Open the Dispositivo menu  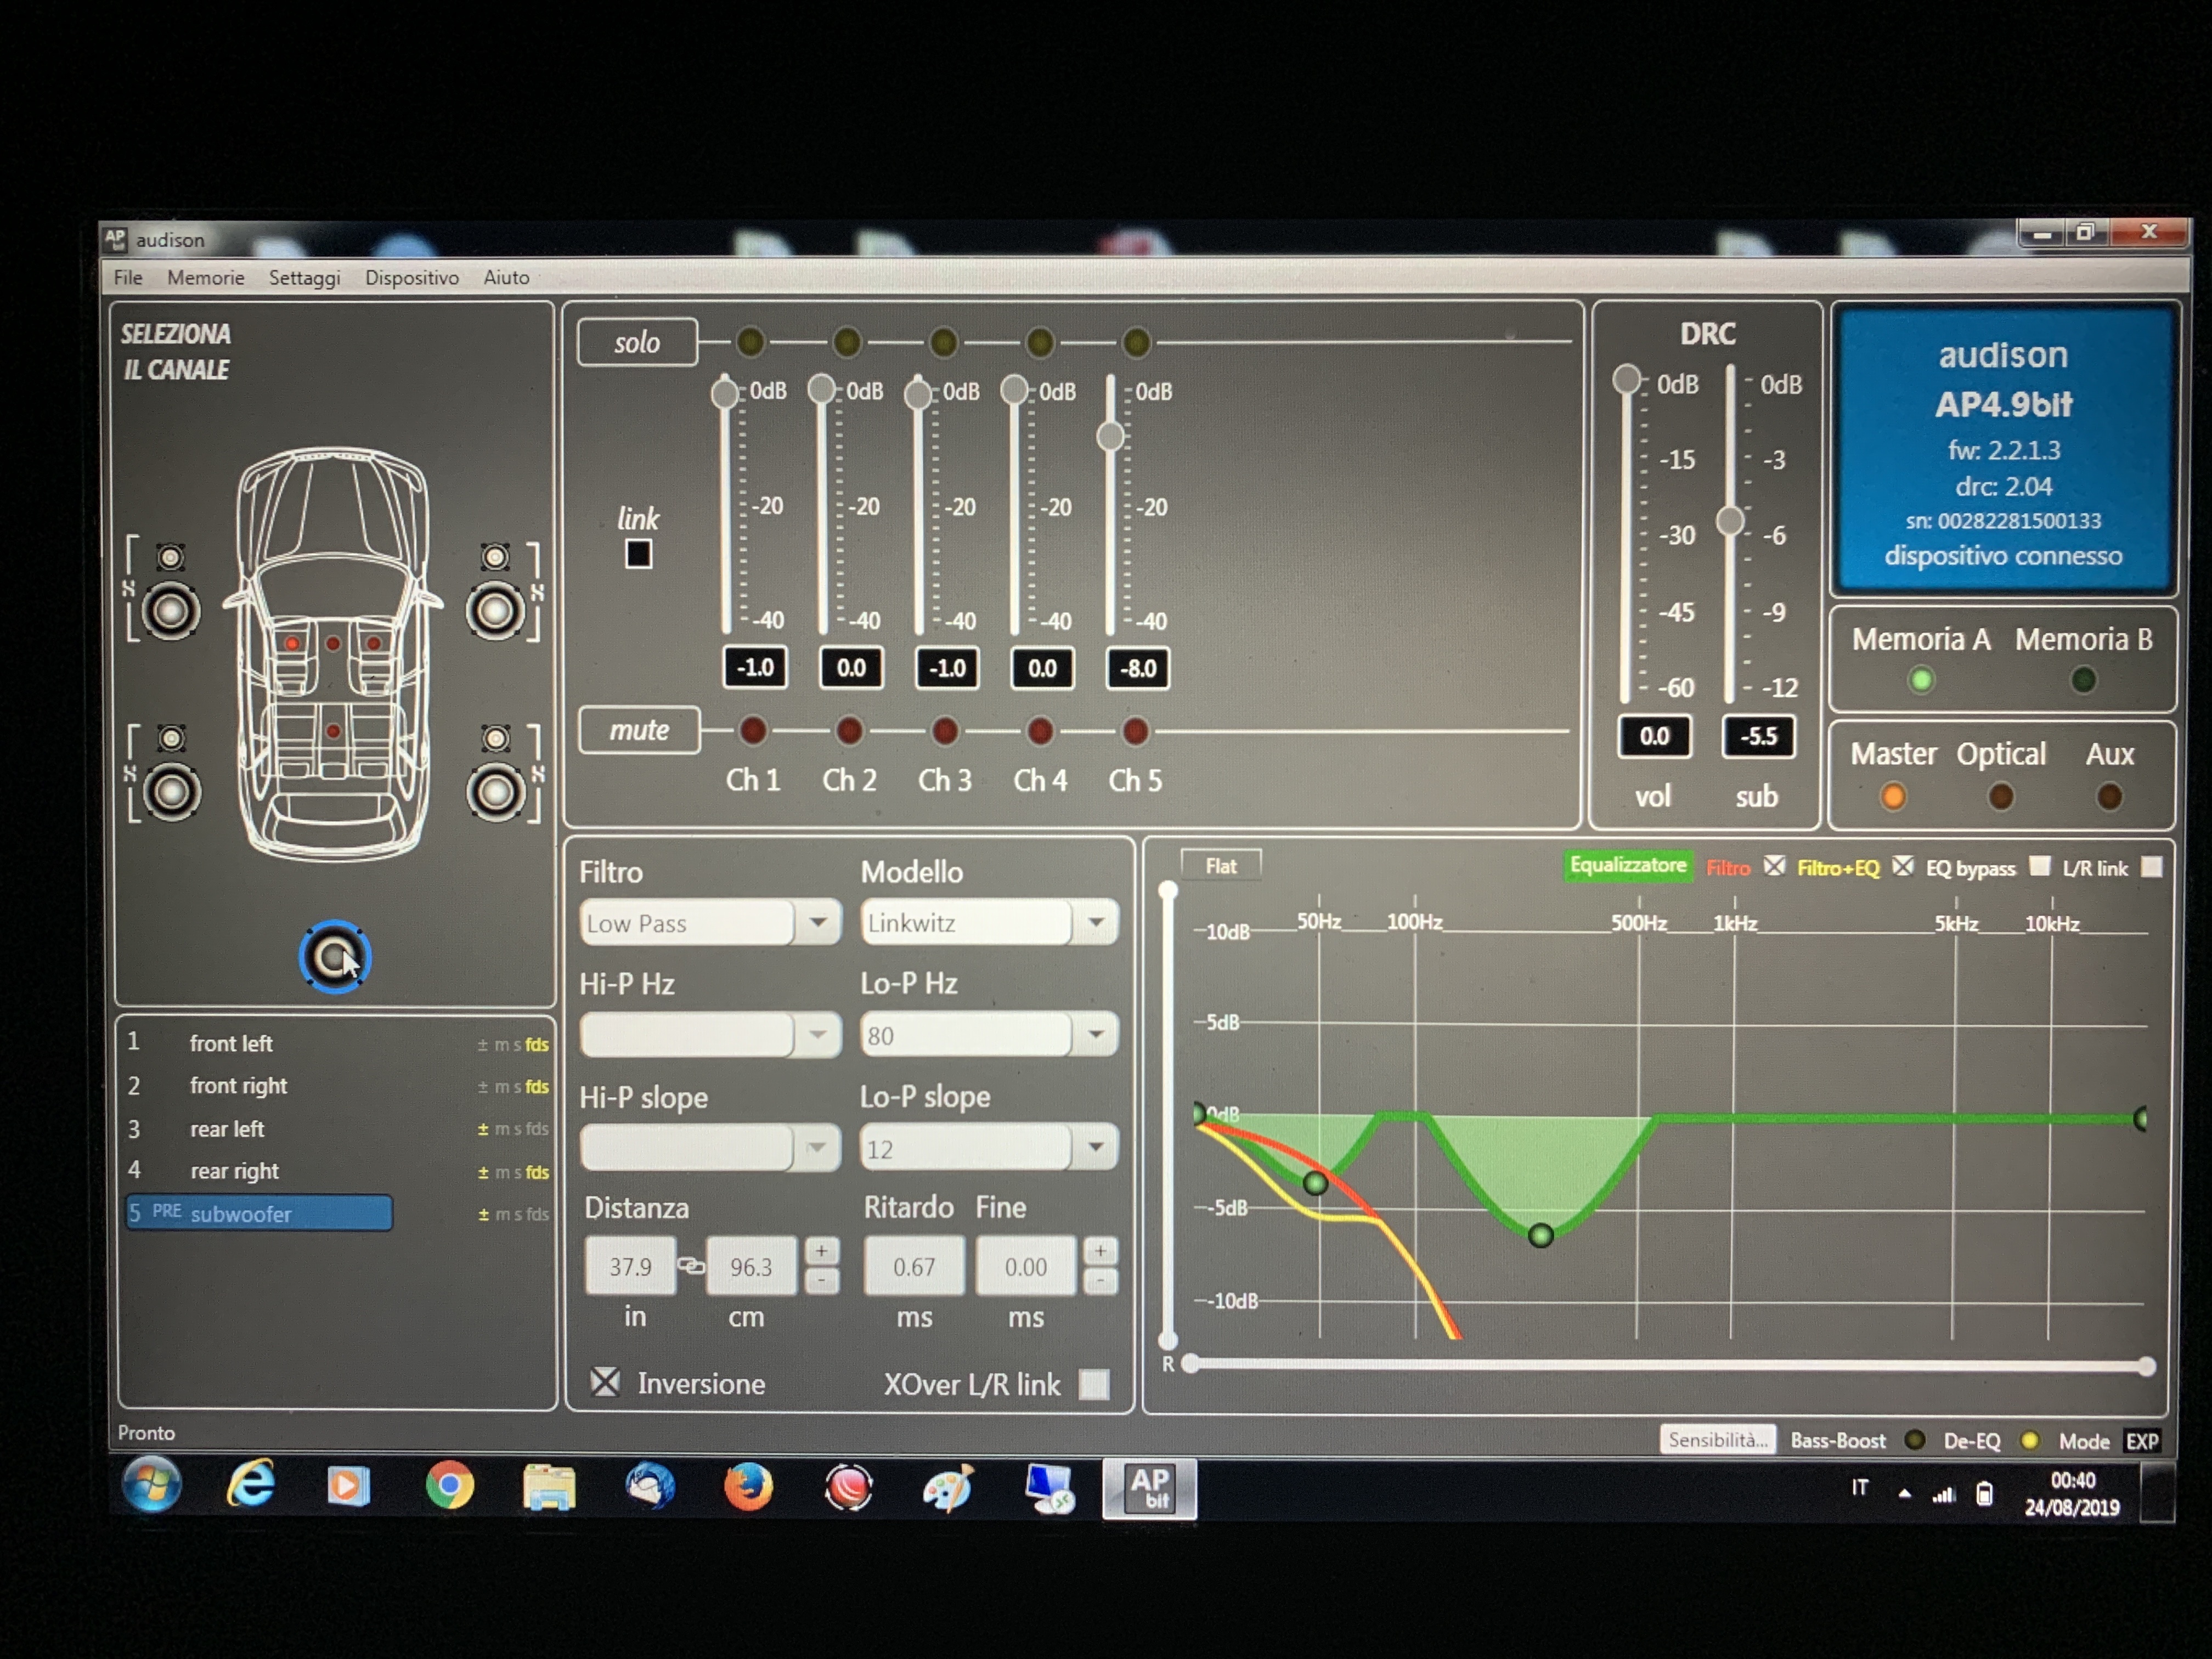pos(411,278)
